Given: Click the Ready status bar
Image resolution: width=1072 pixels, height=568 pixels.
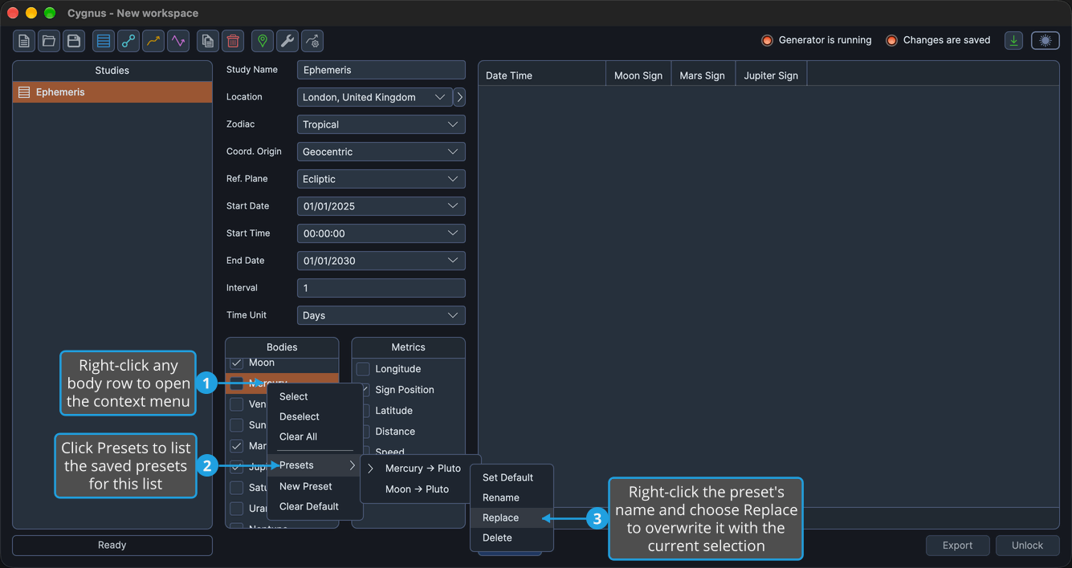Looking at the screenshot, I should pos(112,546).
